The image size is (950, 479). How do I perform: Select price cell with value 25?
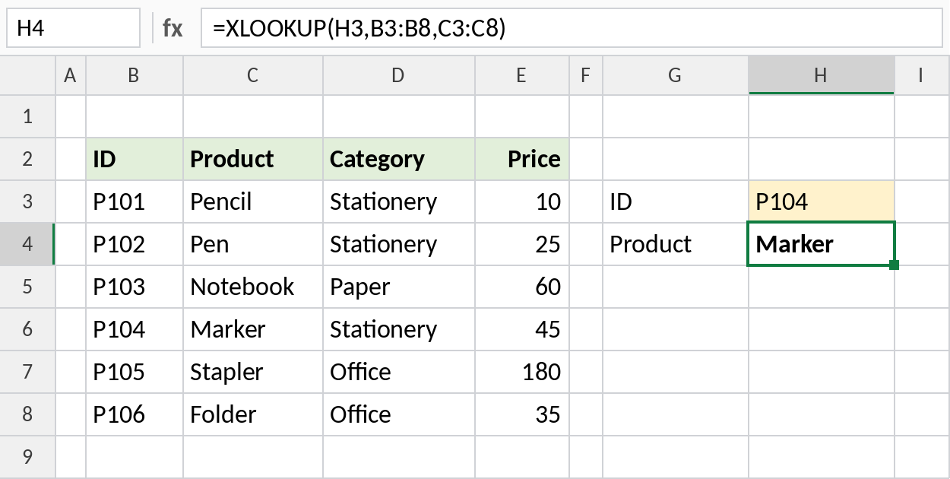(522, 244)
